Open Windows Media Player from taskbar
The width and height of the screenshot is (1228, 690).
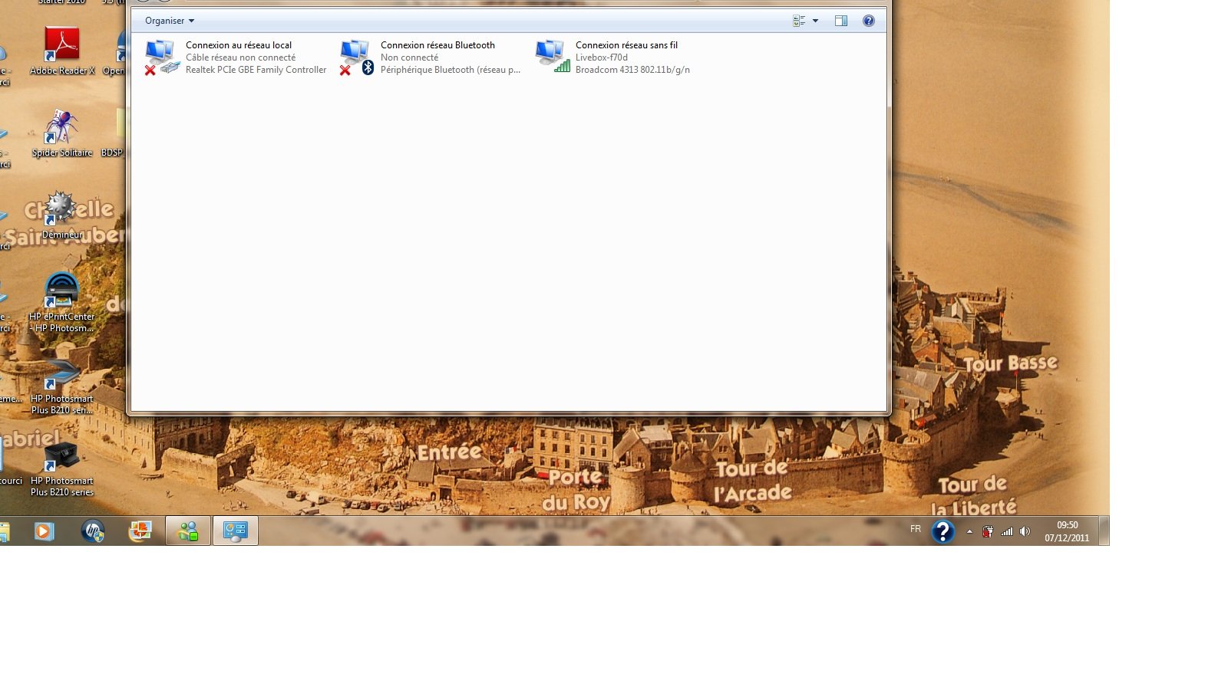44,531
